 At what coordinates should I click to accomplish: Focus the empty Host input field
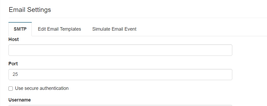(120, 50)
